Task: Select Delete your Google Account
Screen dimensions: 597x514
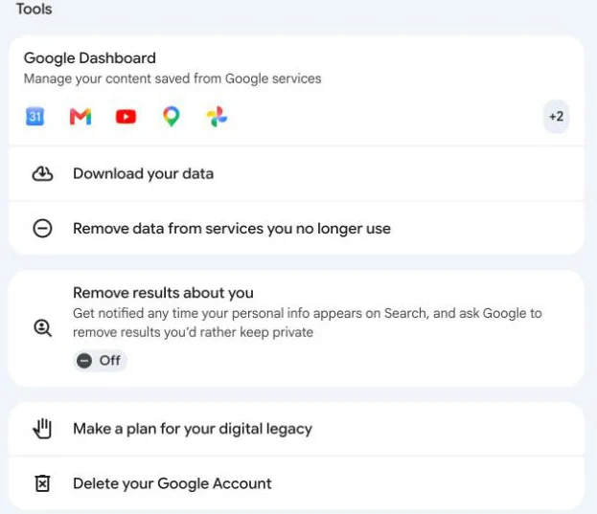Action: [296, 483]
